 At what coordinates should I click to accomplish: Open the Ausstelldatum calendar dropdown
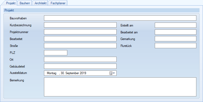(114, 73)
